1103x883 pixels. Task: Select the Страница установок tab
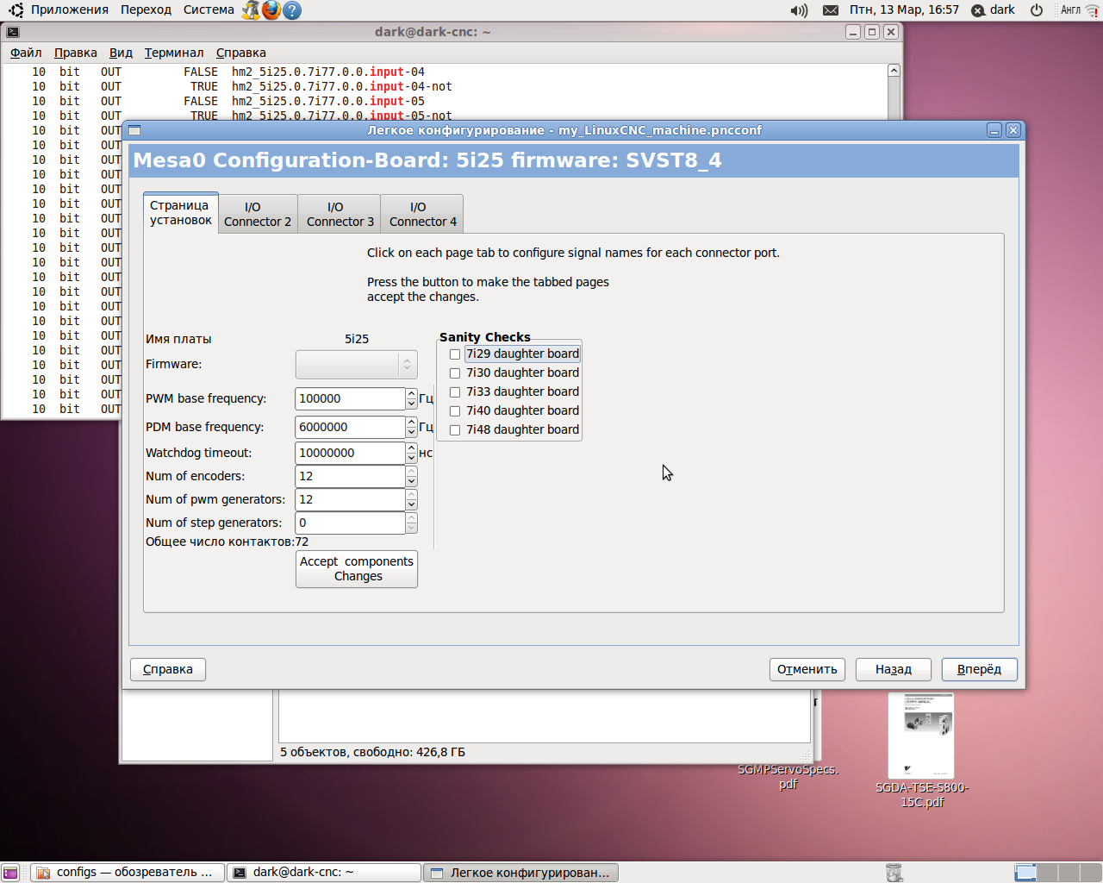pos(181,212)
